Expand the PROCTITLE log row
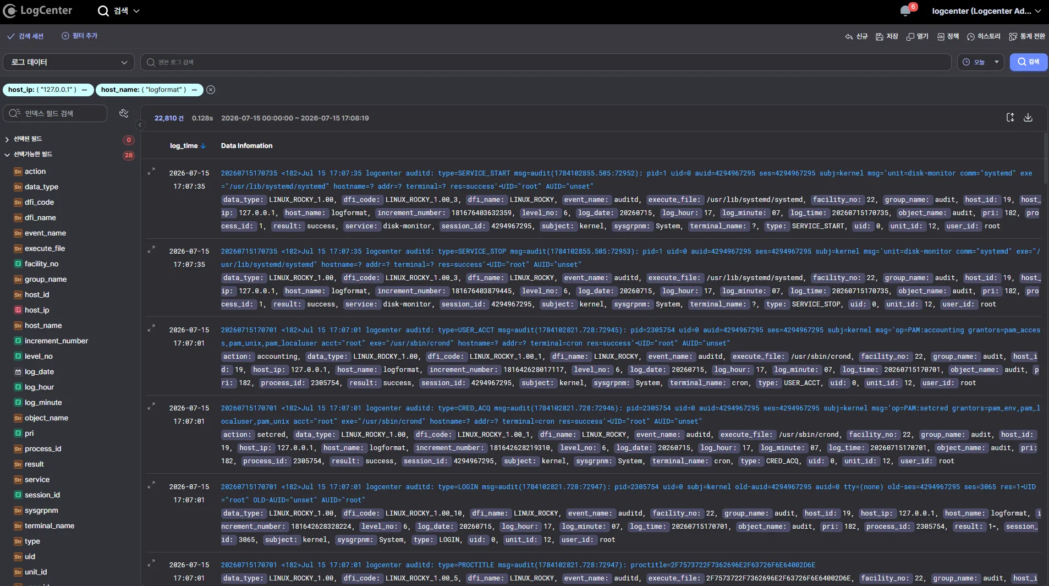This screenshot has height=586, width=1049. [151, 563]
